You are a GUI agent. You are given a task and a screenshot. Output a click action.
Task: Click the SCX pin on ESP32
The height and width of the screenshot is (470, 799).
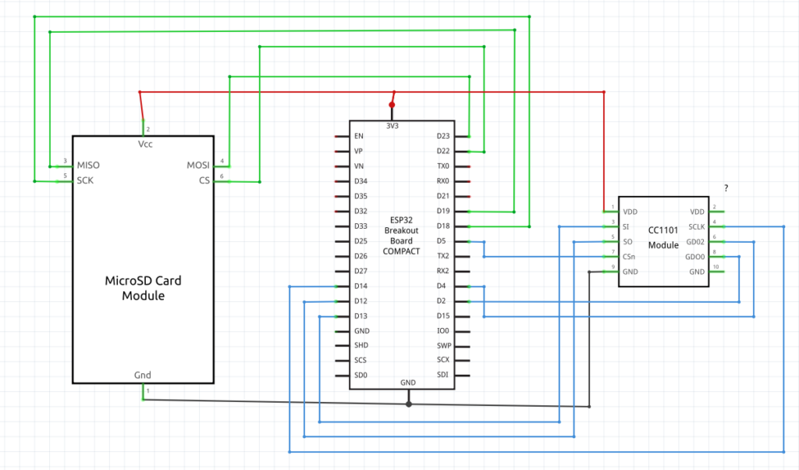tap(443, 360)
